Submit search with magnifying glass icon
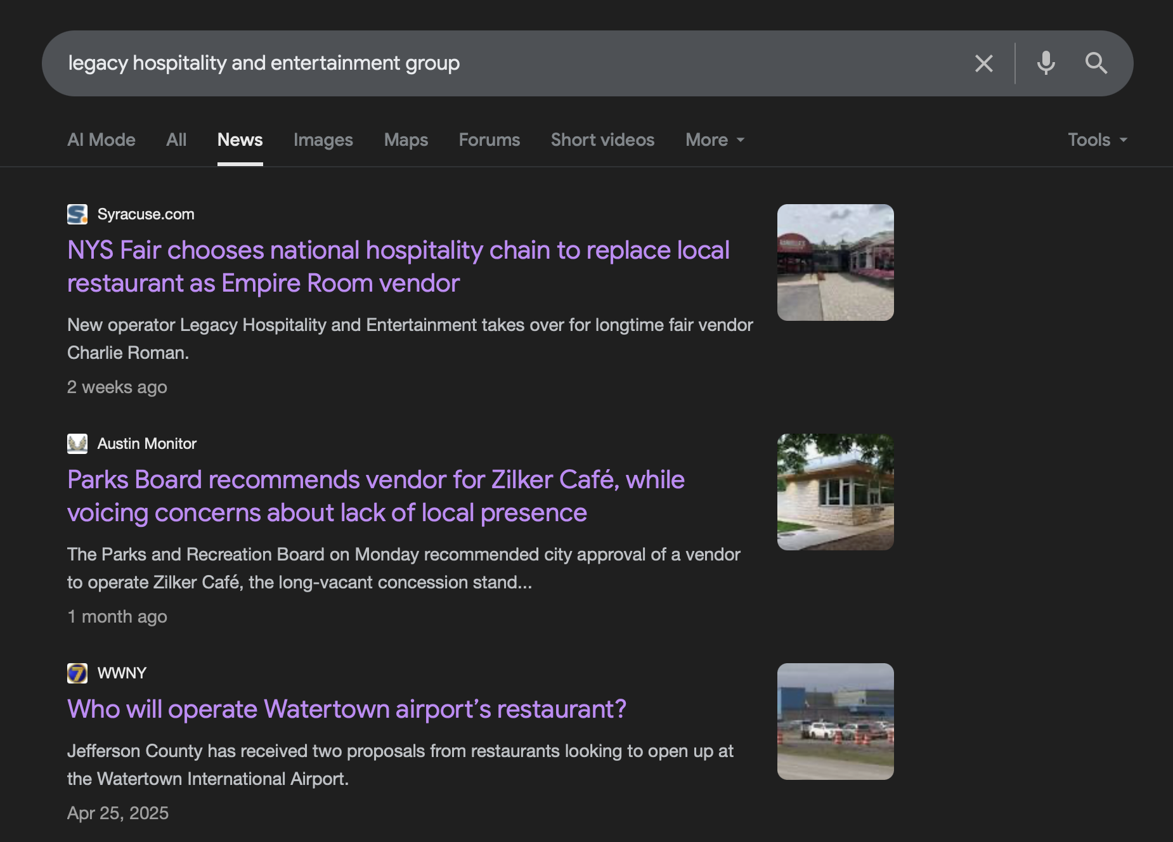1173x842 pixels. (x=1096, y=63)
